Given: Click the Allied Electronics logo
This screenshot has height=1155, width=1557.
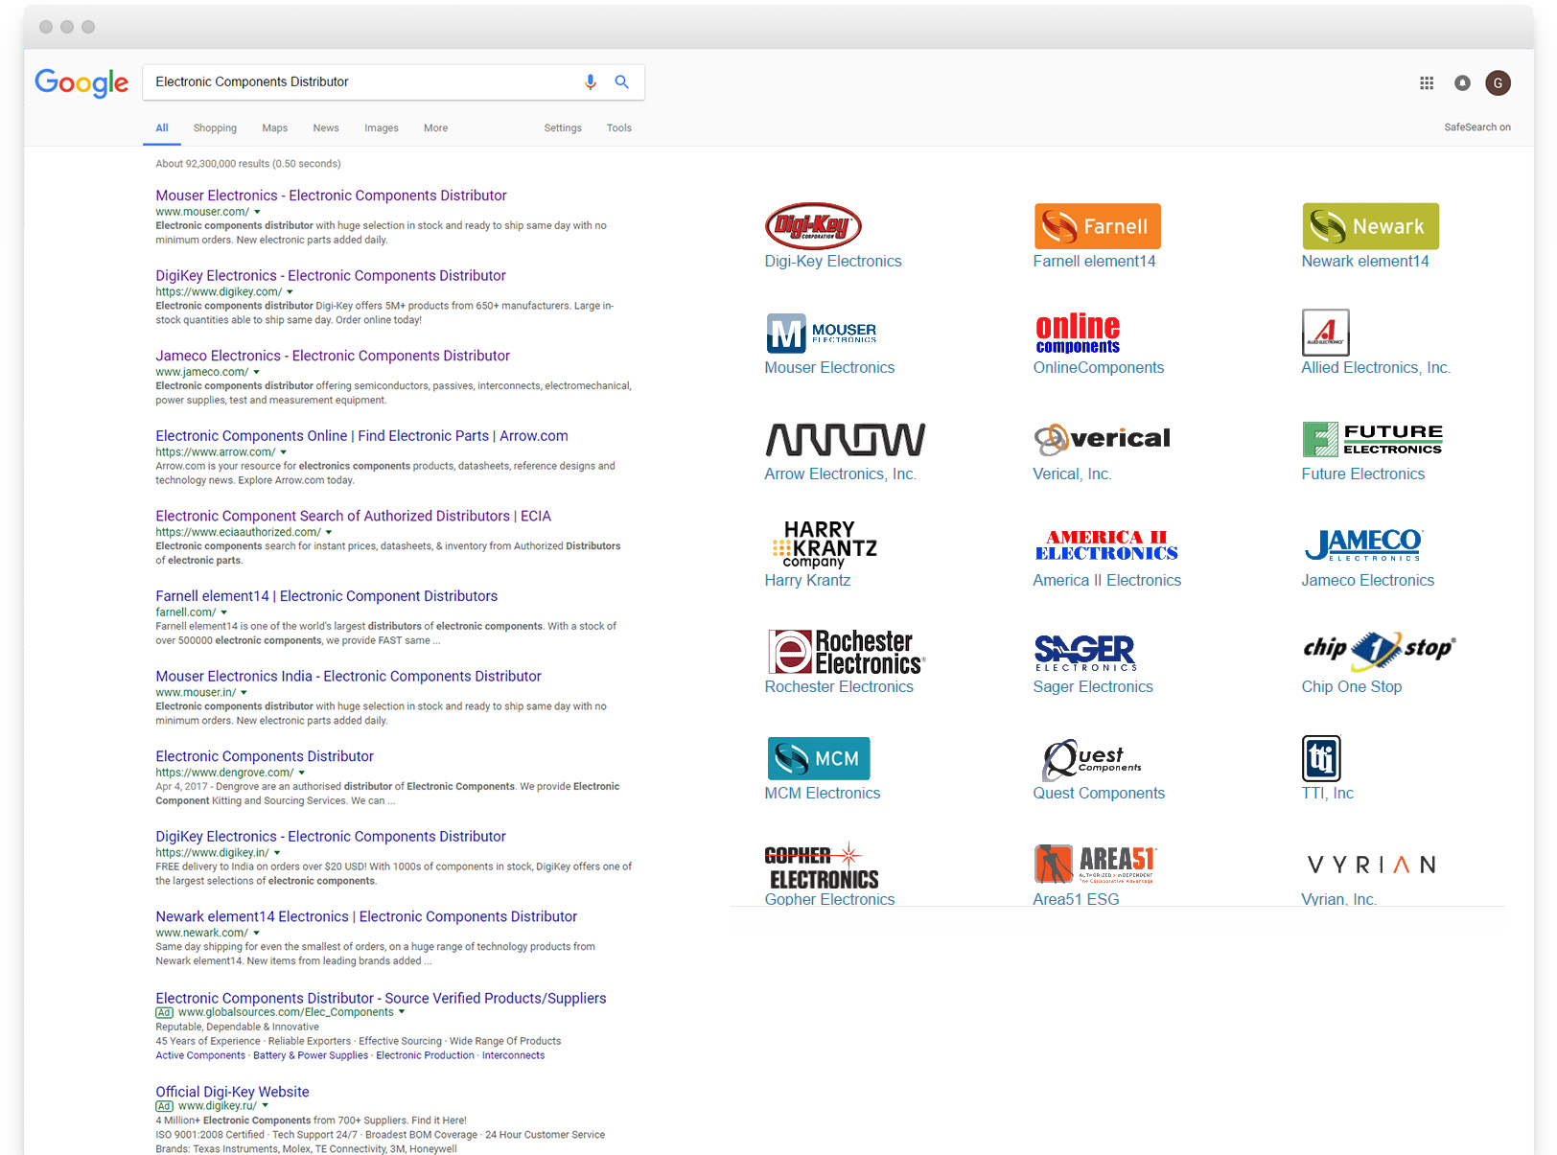Looking at the screenshot, I should [x=1326, y=333].
